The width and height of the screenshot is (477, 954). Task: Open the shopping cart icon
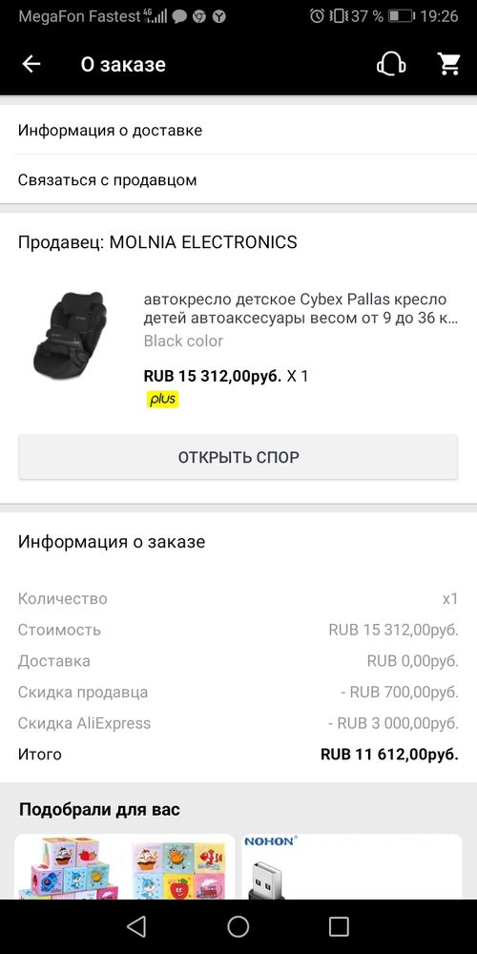click(449, 64)
